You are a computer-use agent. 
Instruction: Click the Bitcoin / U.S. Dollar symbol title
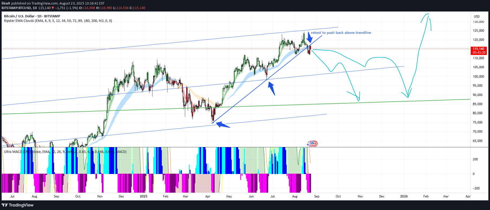[32, 16]
